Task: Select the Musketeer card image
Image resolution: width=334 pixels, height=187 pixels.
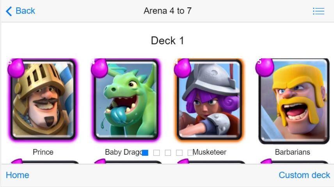Action: pos(210,99)
